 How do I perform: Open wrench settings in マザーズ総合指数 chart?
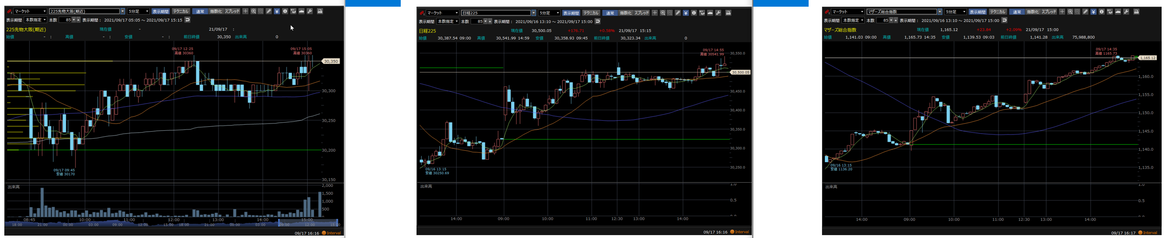coord(1126,11)
